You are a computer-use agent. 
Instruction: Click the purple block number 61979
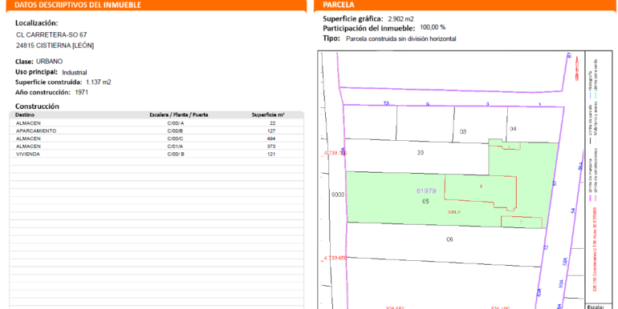(426, 191)
